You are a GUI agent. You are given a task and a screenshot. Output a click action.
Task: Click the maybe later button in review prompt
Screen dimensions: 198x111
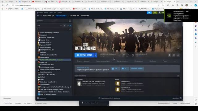tap(137, 68)
